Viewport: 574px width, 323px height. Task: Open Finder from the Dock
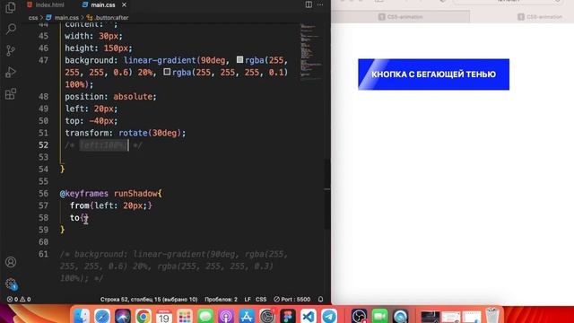[82, 316]
